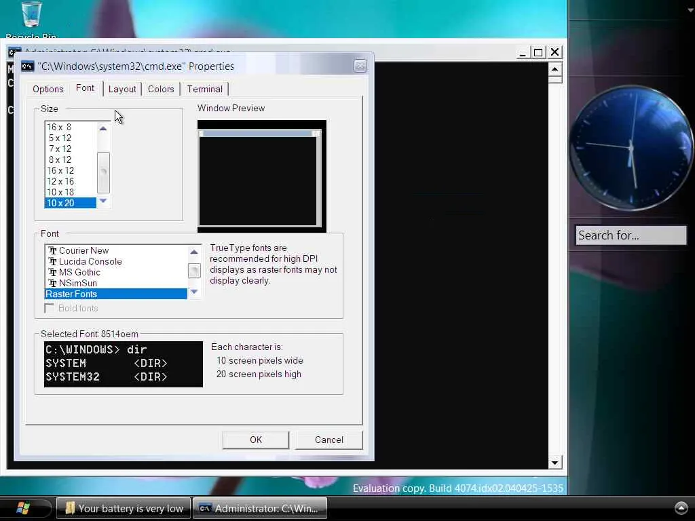Screen dimensions: 695x521
Task: Select size 10 x 18 in list
Action: click(71, 192)
